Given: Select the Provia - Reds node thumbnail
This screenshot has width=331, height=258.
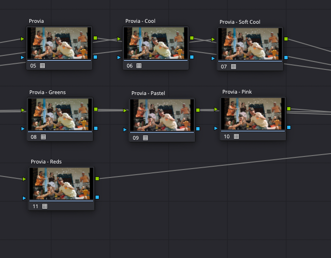Looking at the screenshot, I should (x=61, y=183).
